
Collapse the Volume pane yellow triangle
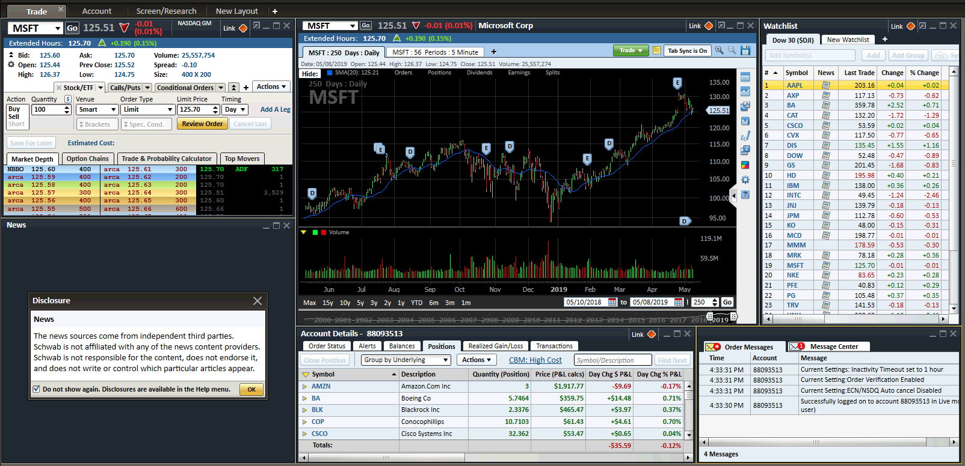click(x=303, y=232)
